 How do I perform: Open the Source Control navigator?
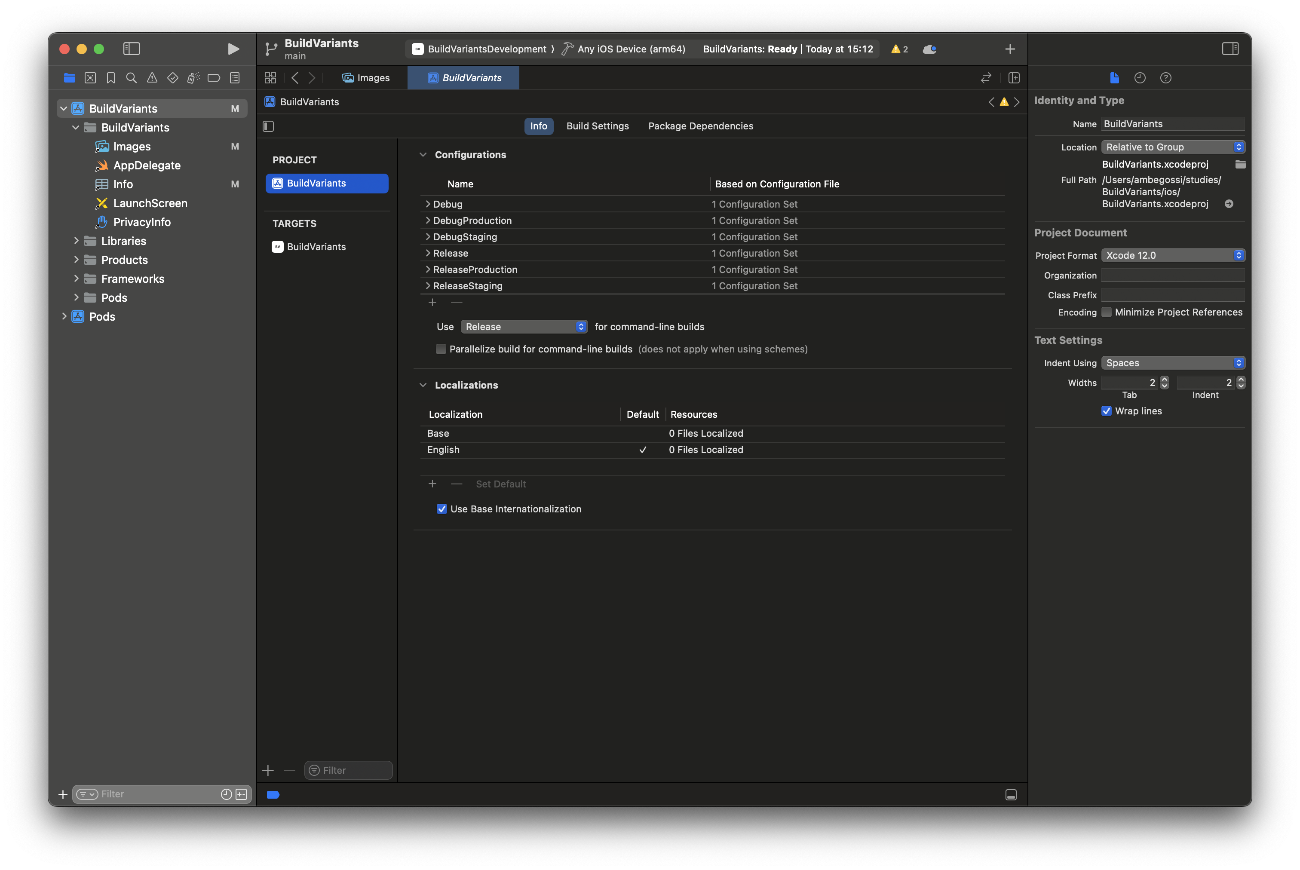(x=90, y=78)
